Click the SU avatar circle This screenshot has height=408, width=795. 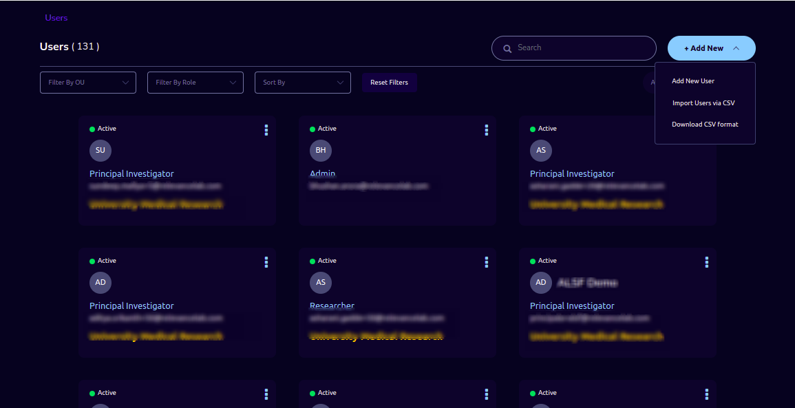pyautogui.click(x=100, y=151)
